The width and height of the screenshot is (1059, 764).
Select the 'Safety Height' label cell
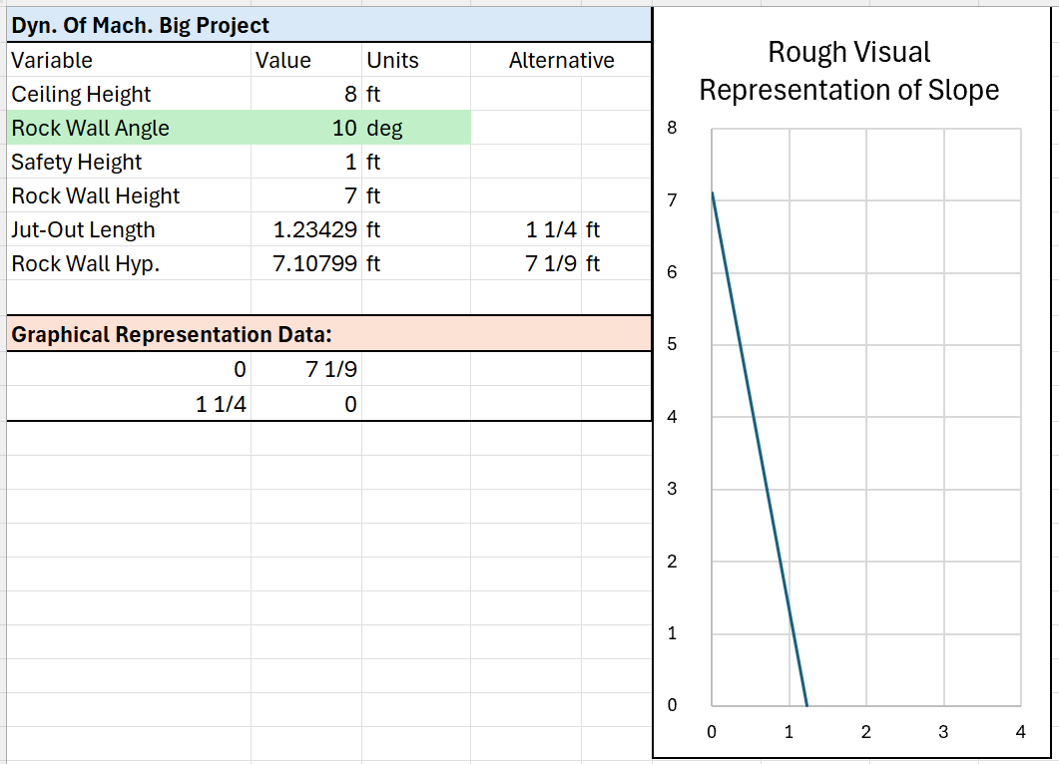[129, 162]
